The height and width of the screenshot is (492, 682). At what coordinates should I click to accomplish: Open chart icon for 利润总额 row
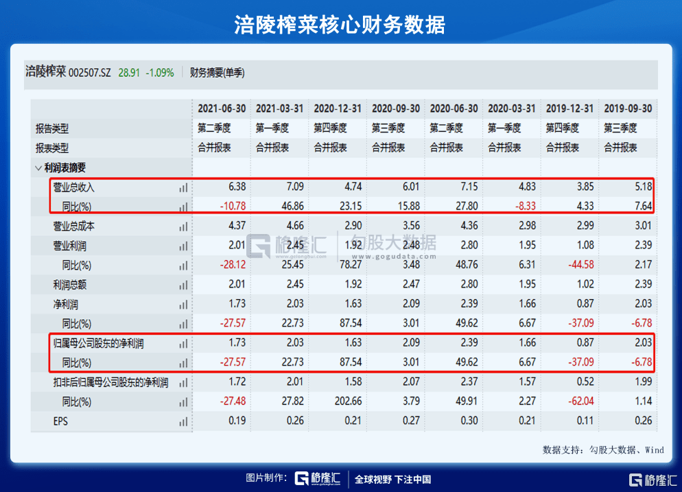(183, 285)
